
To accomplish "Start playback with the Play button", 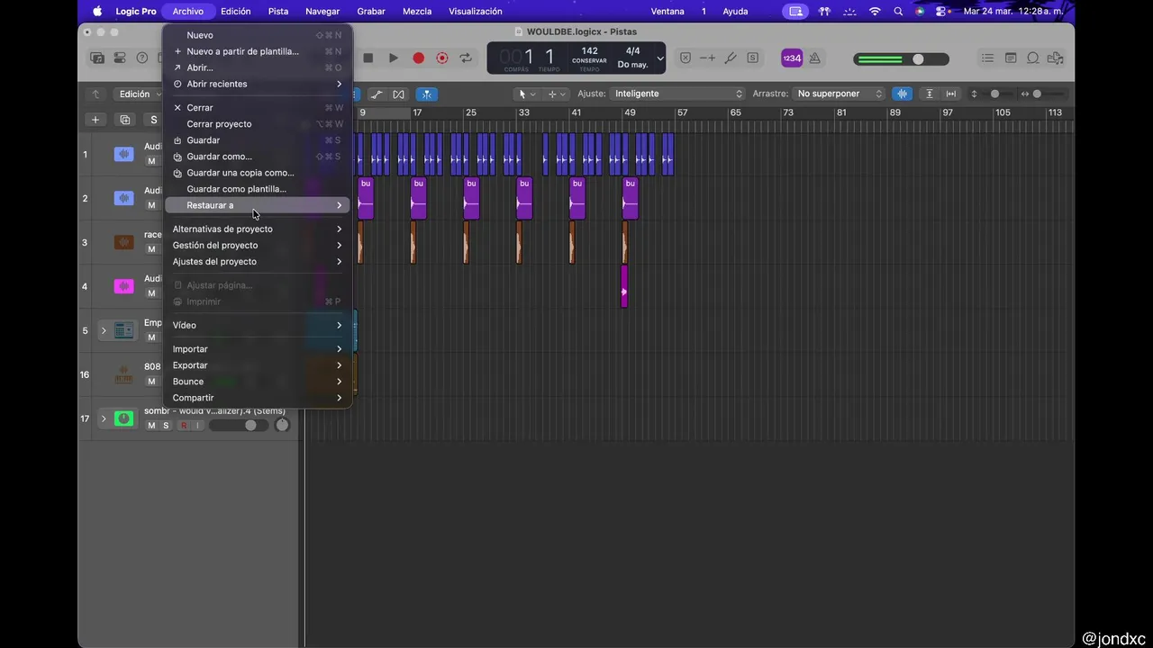I will tap(394, 58).
